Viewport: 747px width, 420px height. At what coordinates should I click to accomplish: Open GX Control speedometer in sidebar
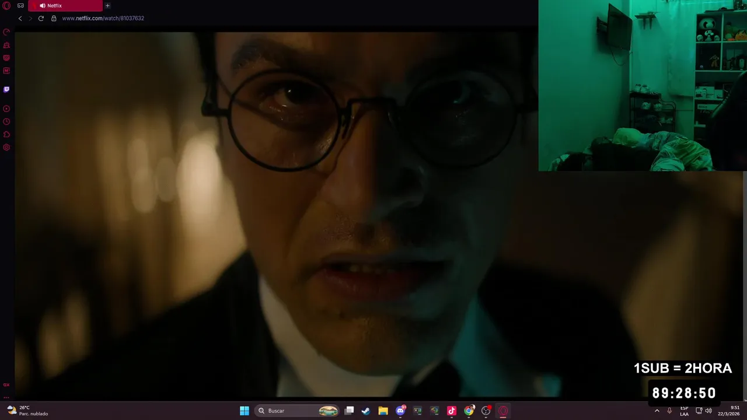pos(6,32)
